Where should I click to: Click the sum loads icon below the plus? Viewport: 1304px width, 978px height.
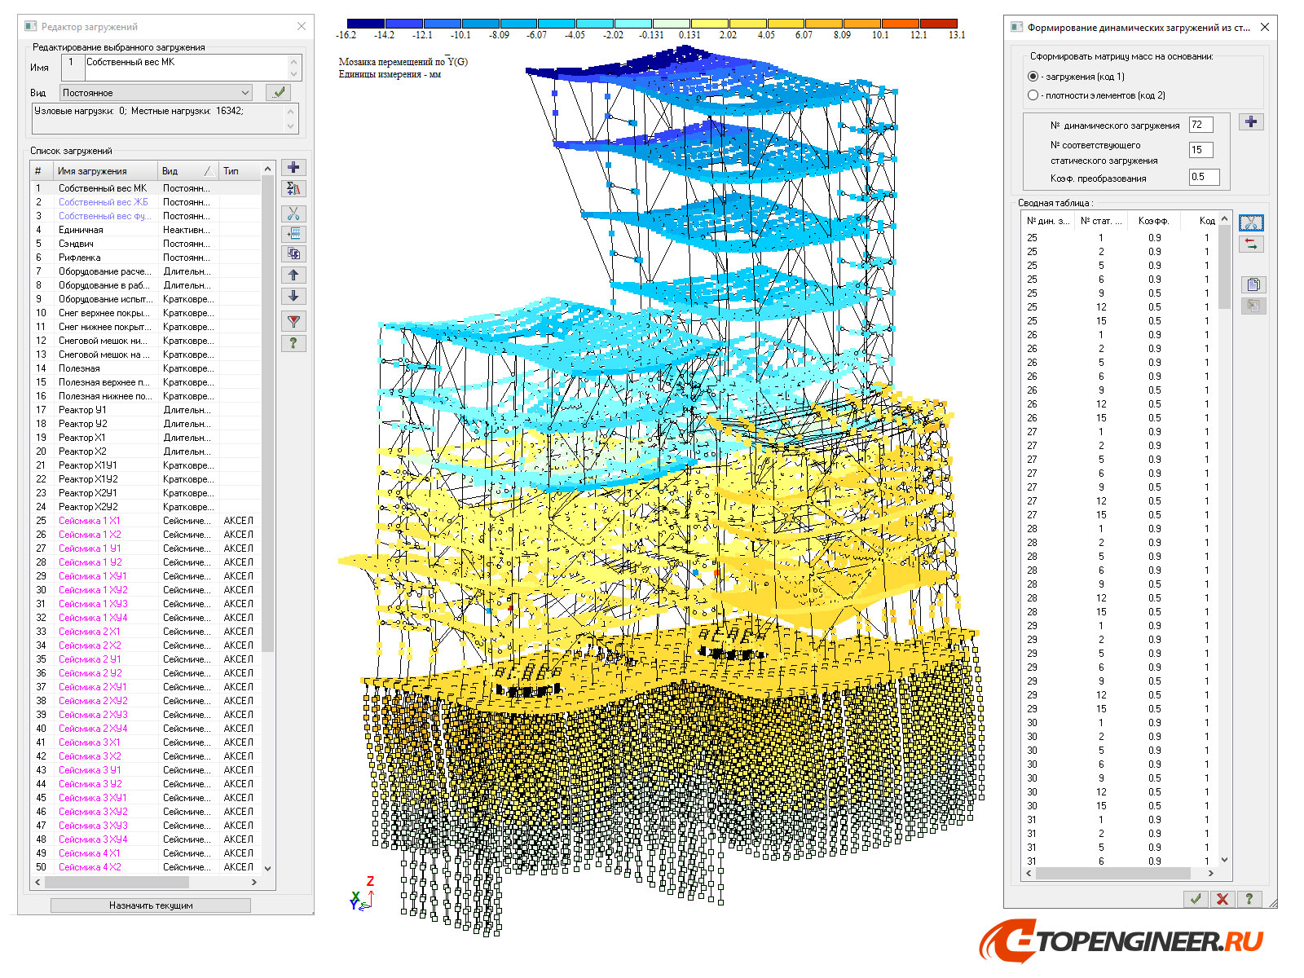(x=293, y=188)
